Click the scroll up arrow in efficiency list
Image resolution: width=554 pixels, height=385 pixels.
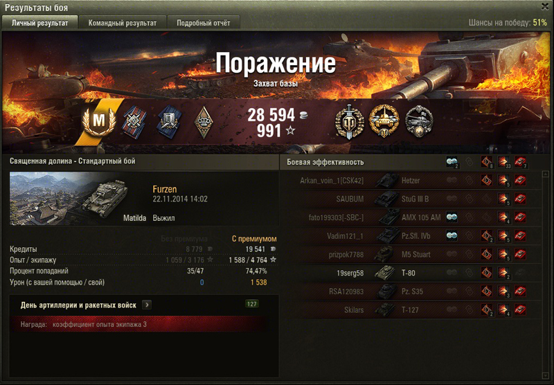(x=546, y=174)
